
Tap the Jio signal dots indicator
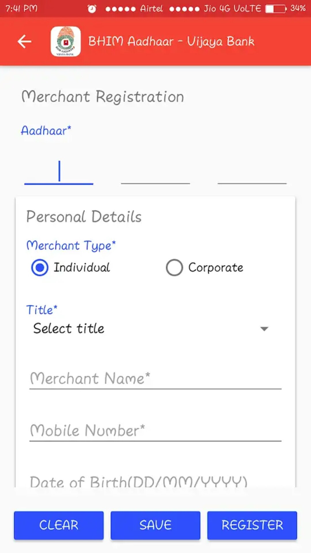(x=184, y=9)
